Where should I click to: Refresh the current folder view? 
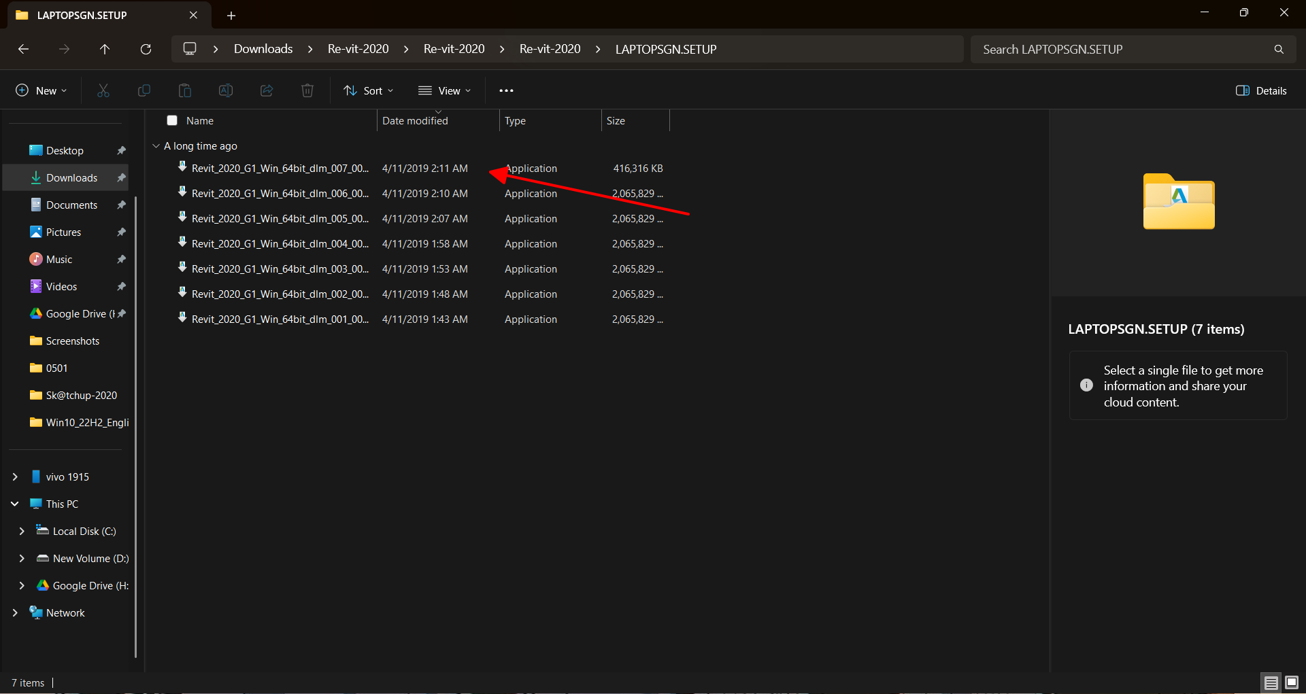[146, 49]
